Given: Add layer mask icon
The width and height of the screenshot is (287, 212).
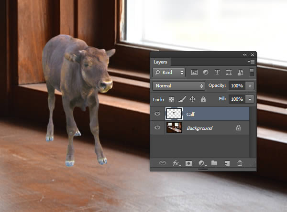Looking at the screenshot, I should pos(189,163).
